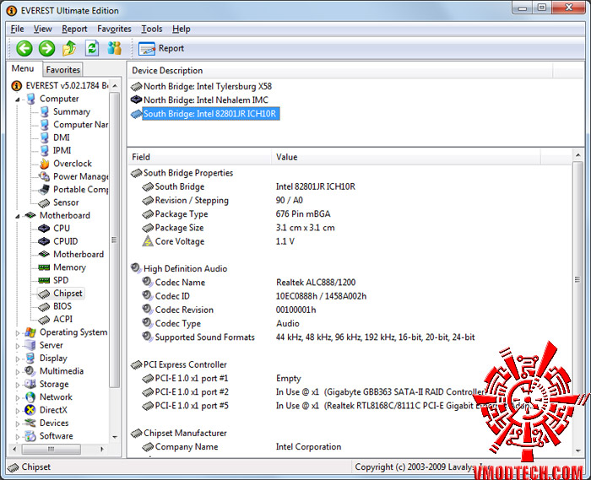Open the Tools menu

pos(151,29)
